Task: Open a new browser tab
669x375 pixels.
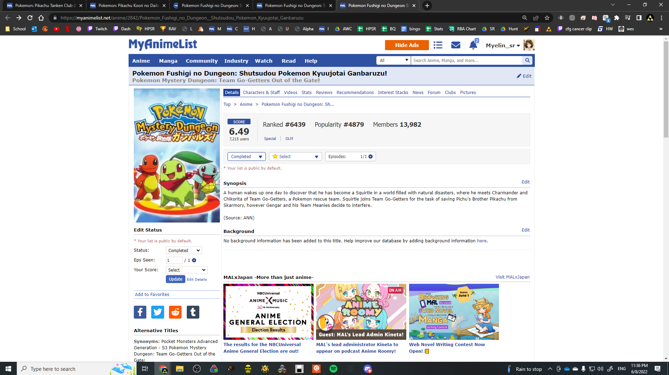Action: (x=427, y=6)
